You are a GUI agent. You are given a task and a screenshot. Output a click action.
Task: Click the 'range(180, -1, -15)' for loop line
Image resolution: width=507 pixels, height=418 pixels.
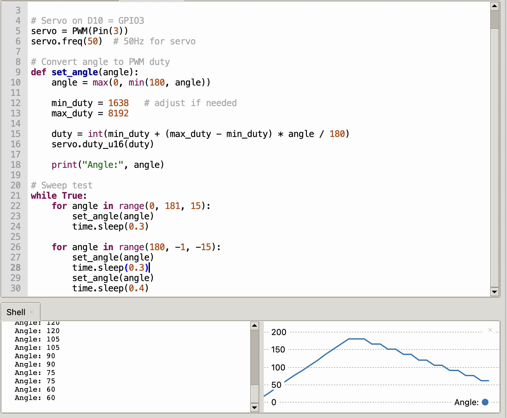[136, 247]
